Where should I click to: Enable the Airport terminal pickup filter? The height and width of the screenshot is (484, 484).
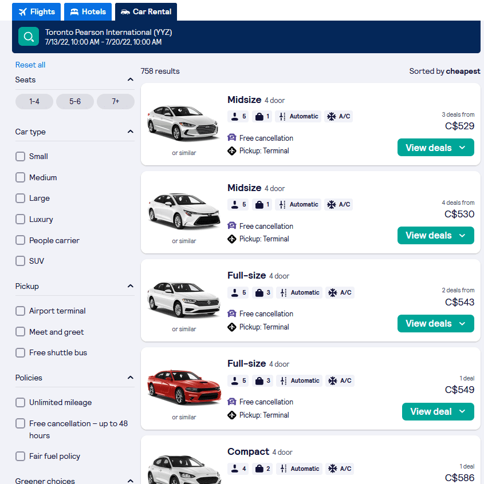[20, 311]
